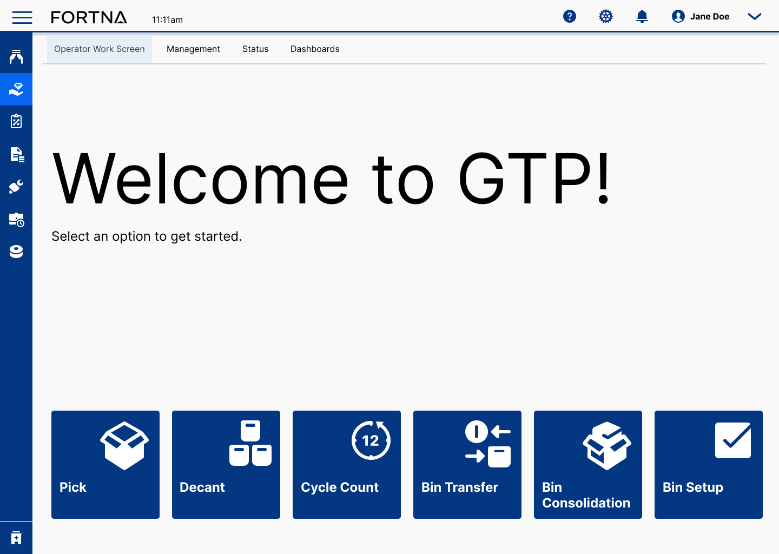Select the hand holding gem sidebar icon

(16, 89)
